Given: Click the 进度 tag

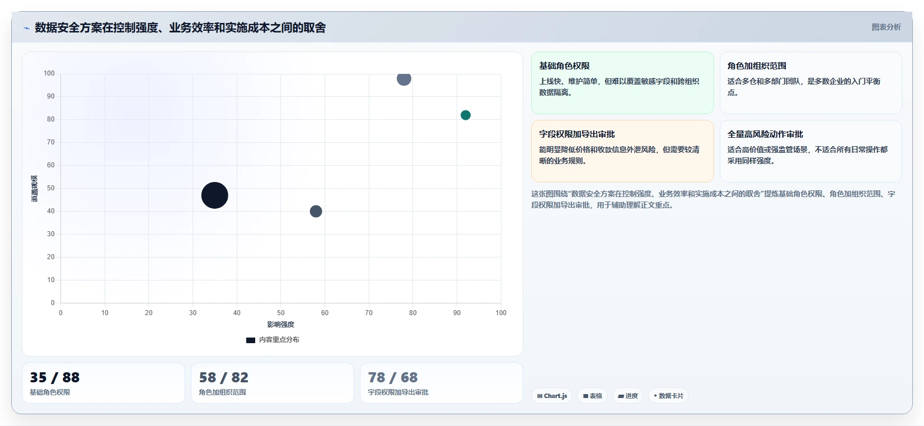Looking at the screenshot, I should tap(628, 396).
